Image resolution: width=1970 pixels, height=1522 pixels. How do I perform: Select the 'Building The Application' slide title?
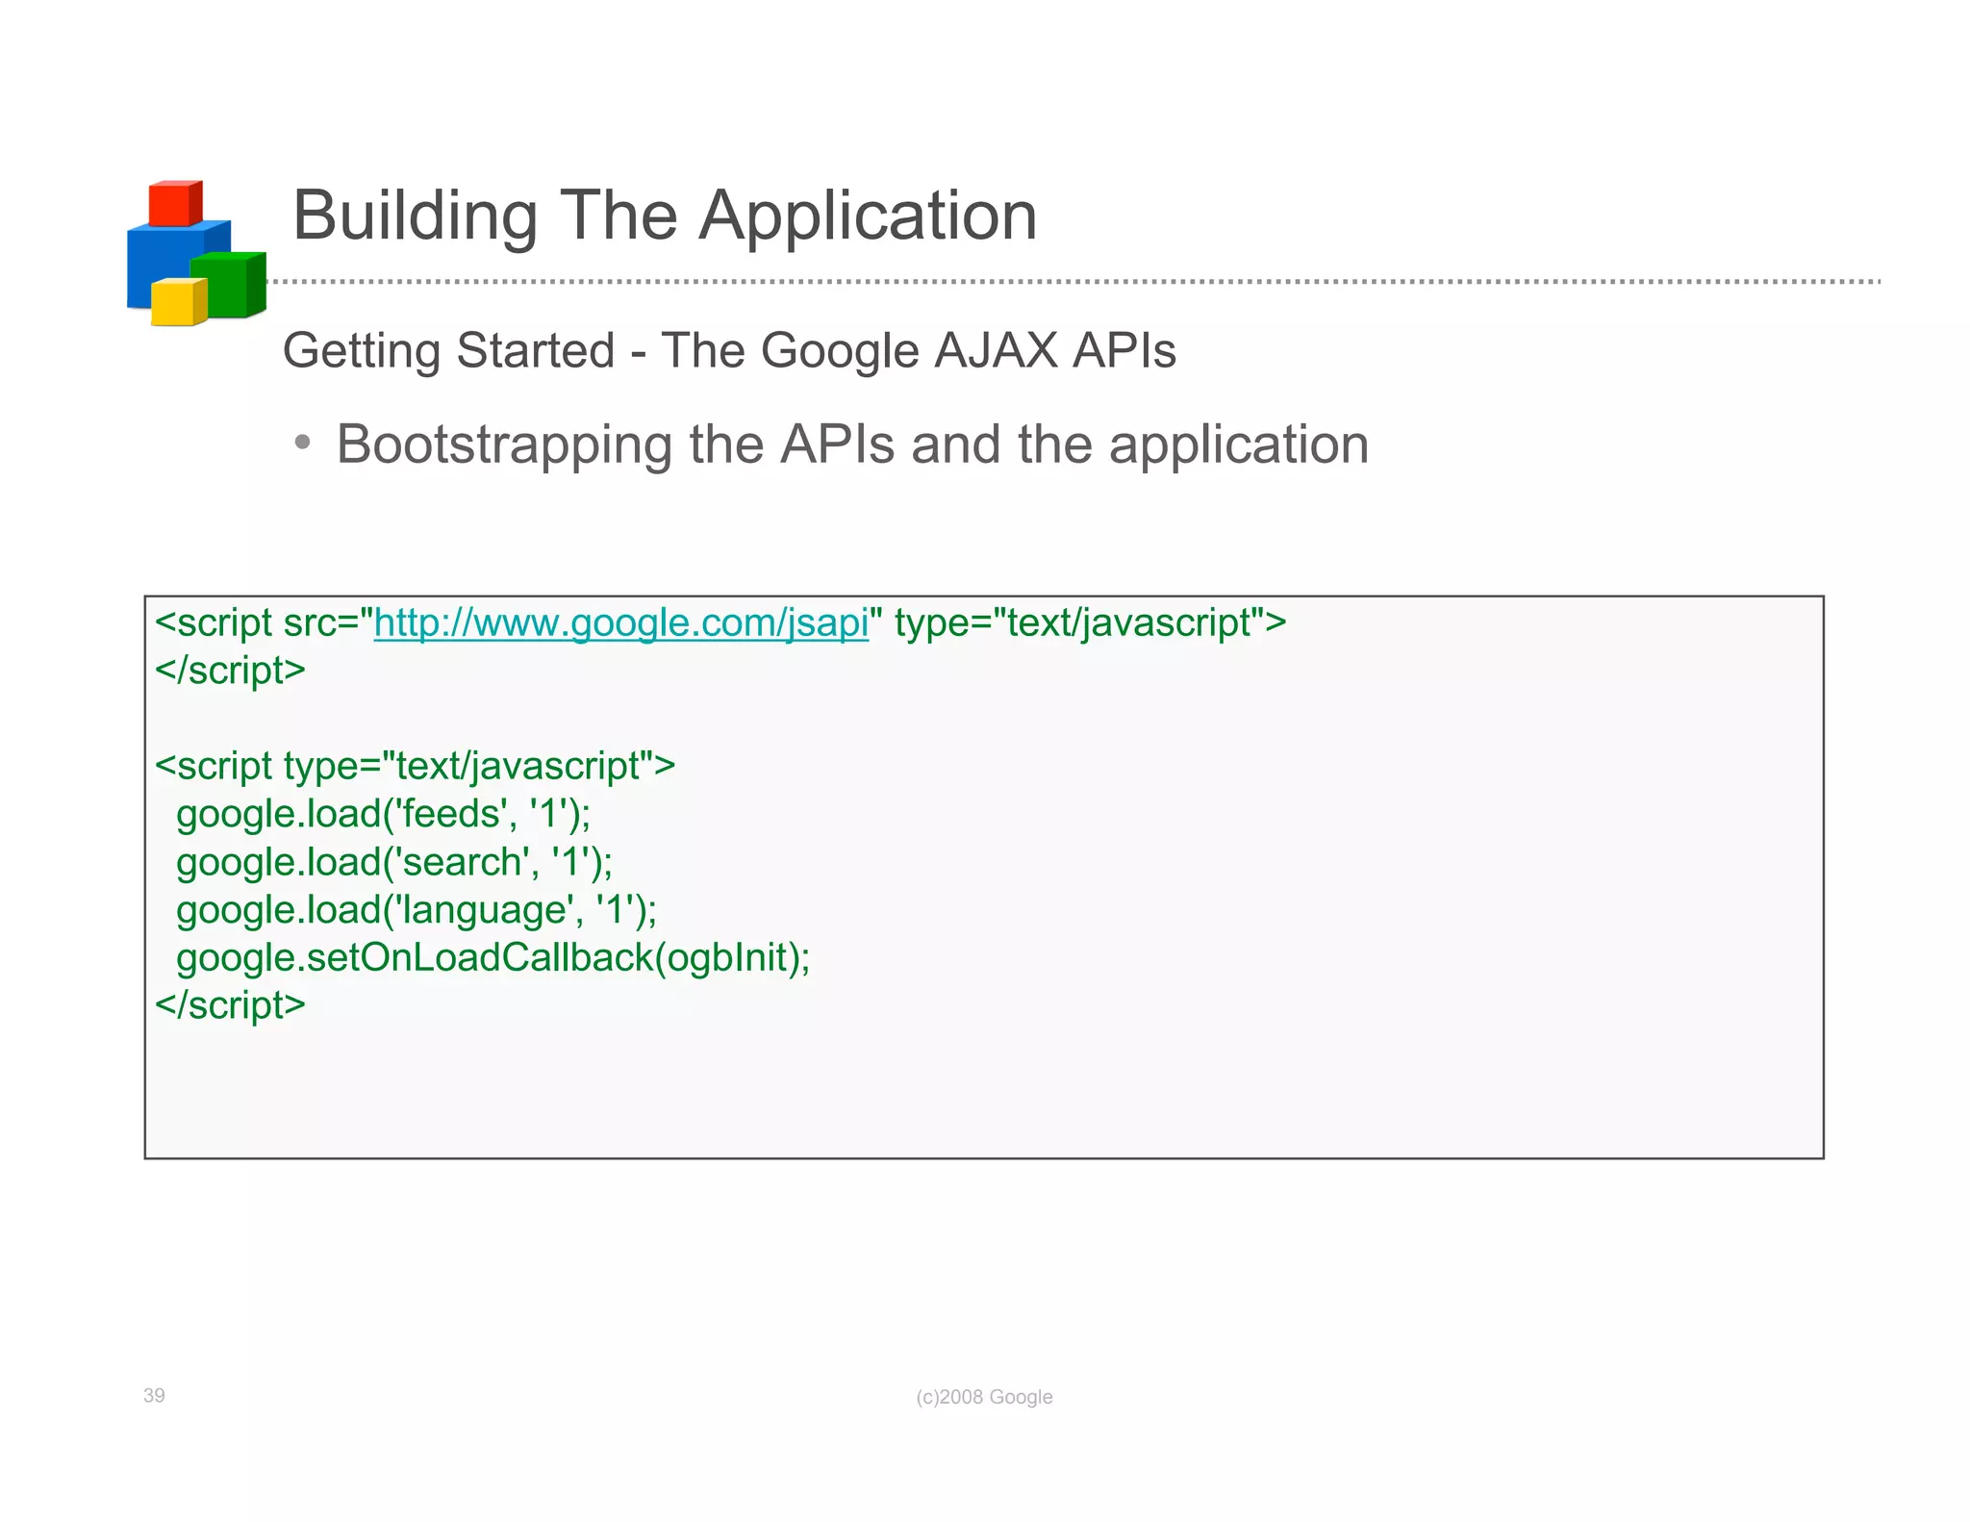(x=665, y=216)
